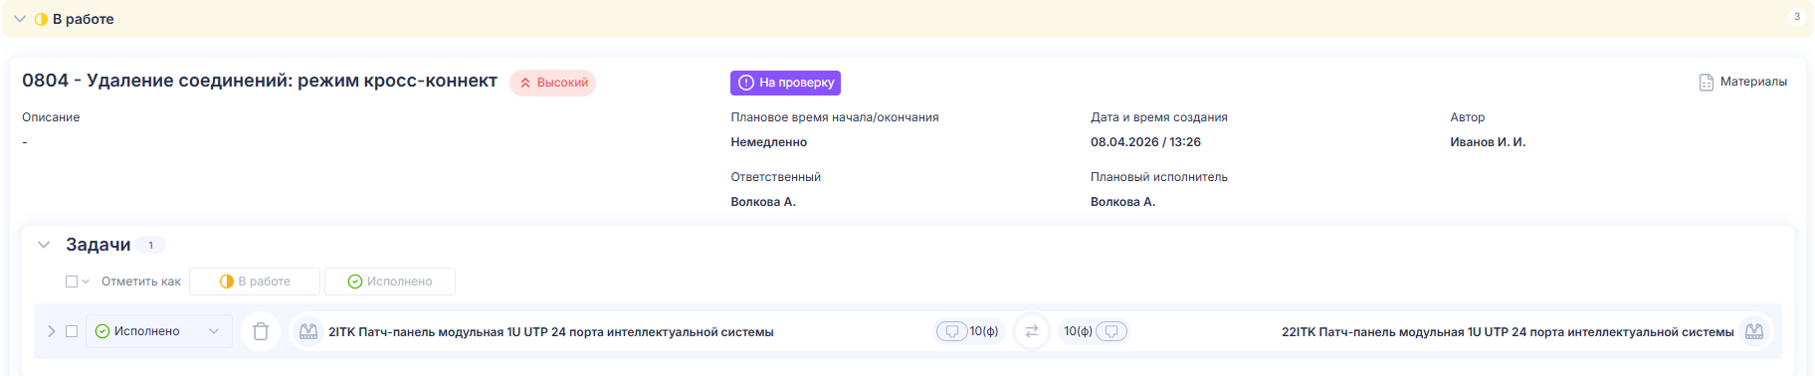Click responsible person 'Волкова А.' under Ответственный
Screen dimensions: 1815x376
click(763, 202)
